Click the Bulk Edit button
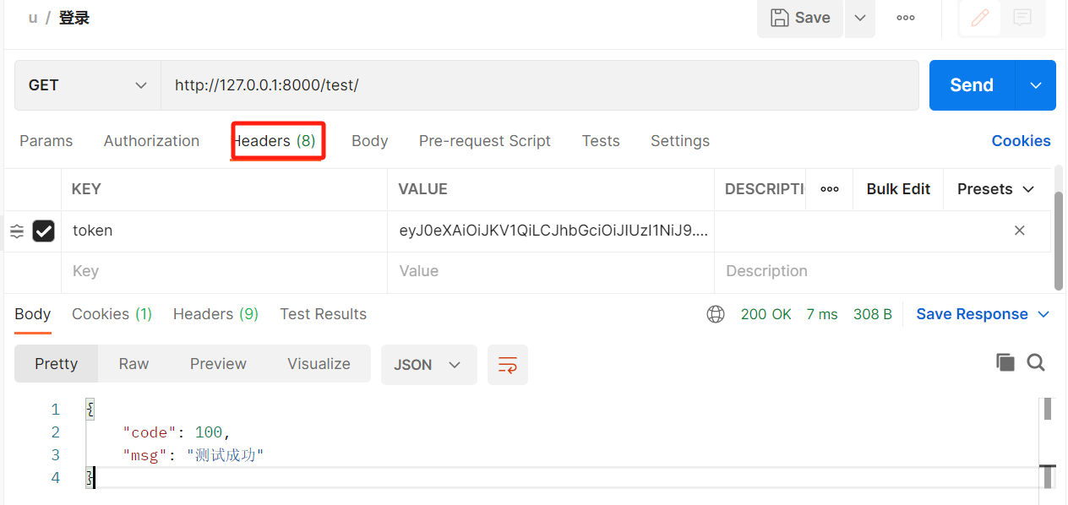The width and height of the screenshot is (1068, 505). (x=898, y=189)
